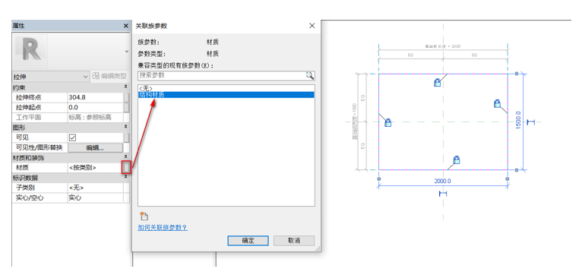The width and height of the screenshot is (579, 275).
Task: Click the new family parameter icon
Action: 144,217
